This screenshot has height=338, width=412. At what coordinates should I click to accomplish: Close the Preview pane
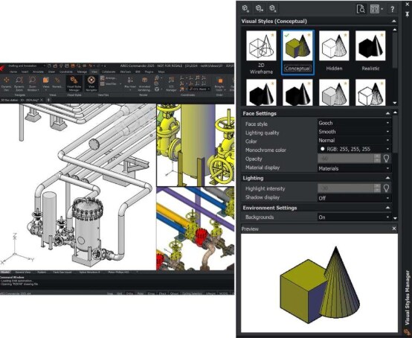point(394,229)
